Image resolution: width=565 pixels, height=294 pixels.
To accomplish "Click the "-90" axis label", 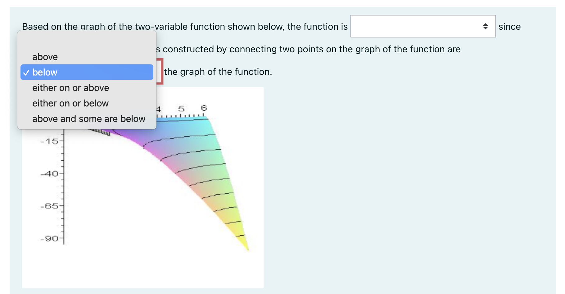I will [50, 239].
